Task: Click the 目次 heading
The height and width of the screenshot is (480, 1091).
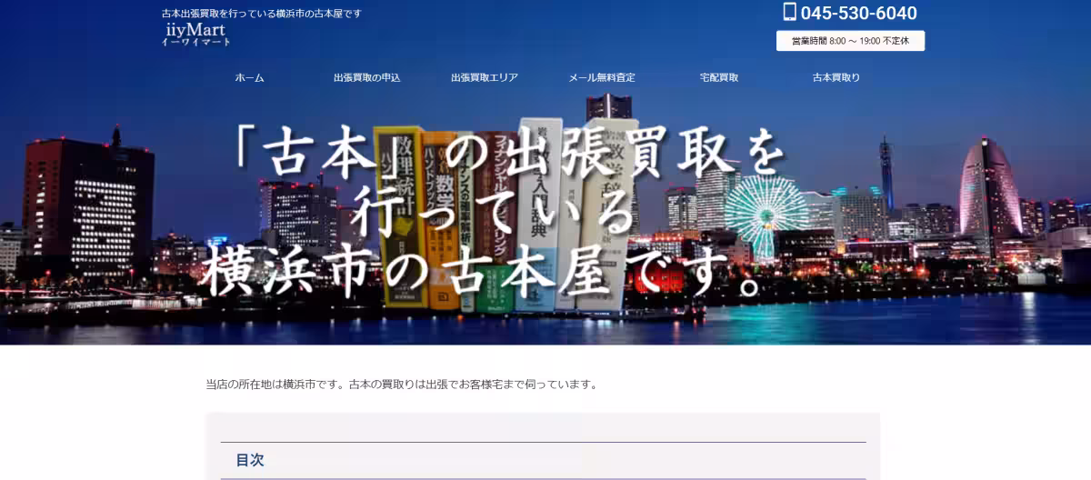Action: [250, 460]
